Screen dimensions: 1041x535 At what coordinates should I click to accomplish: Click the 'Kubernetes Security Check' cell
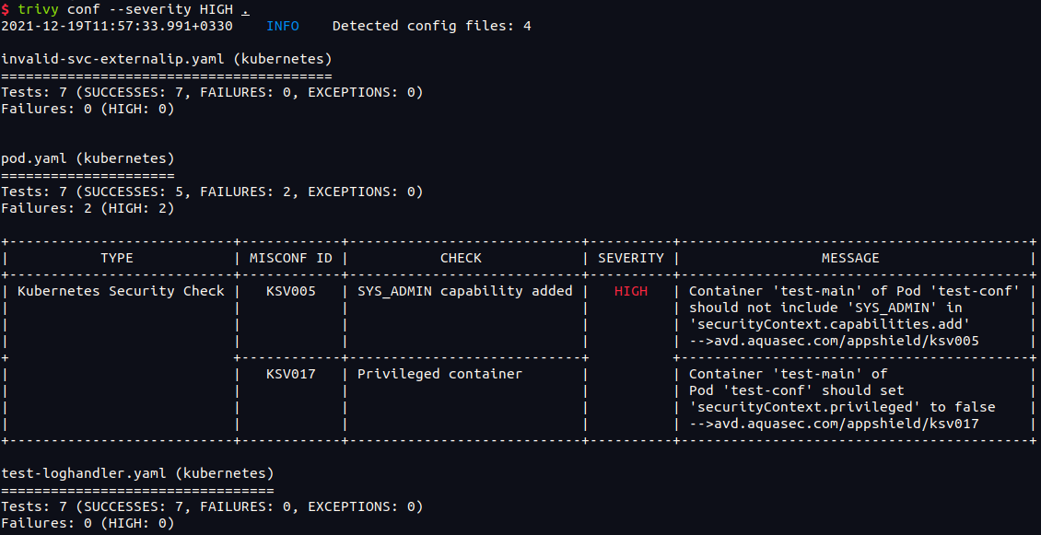point(121,291)
